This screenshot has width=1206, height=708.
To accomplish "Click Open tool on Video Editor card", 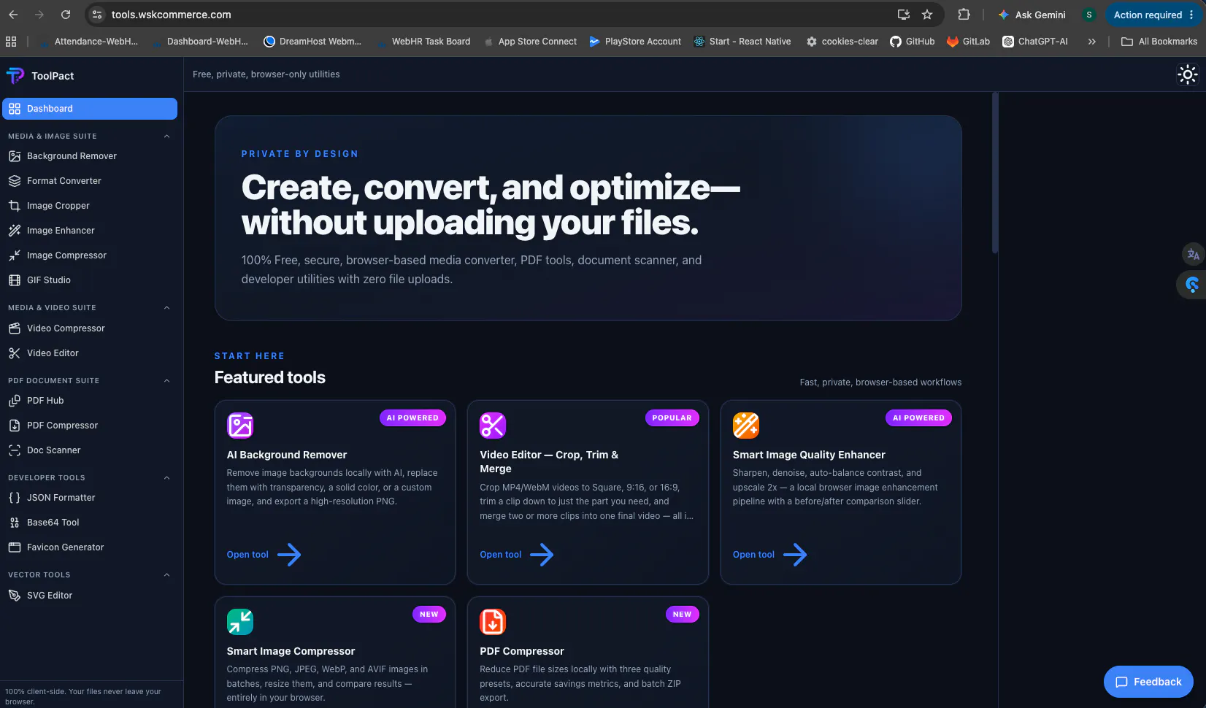I will (517, 555).
